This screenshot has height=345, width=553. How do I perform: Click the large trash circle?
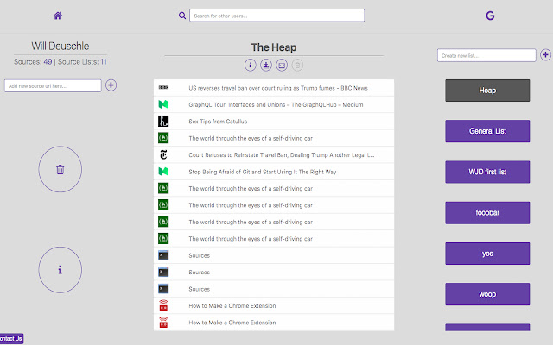click(x=60, y=169)
